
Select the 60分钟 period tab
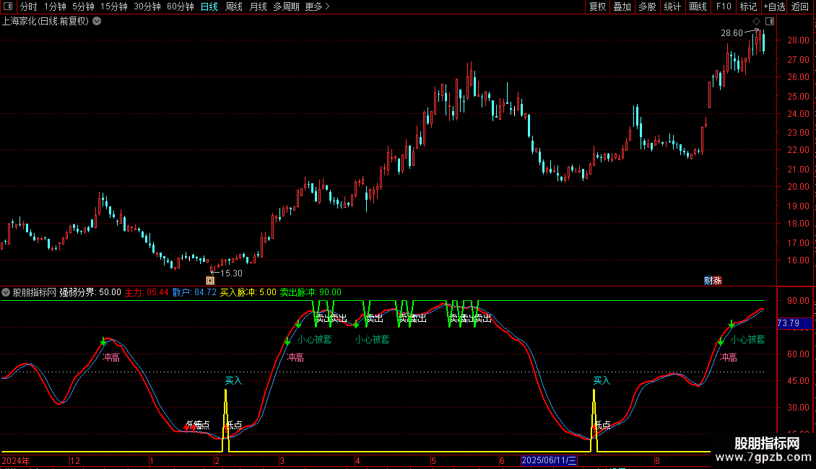coord(180,6)
